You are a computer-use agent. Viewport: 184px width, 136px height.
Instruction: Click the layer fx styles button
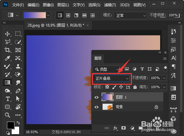[115, 128]
